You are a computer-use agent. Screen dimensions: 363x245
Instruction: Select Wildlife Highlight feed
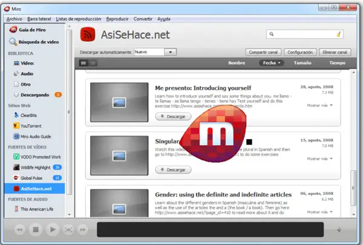click(x=32, y=168)
